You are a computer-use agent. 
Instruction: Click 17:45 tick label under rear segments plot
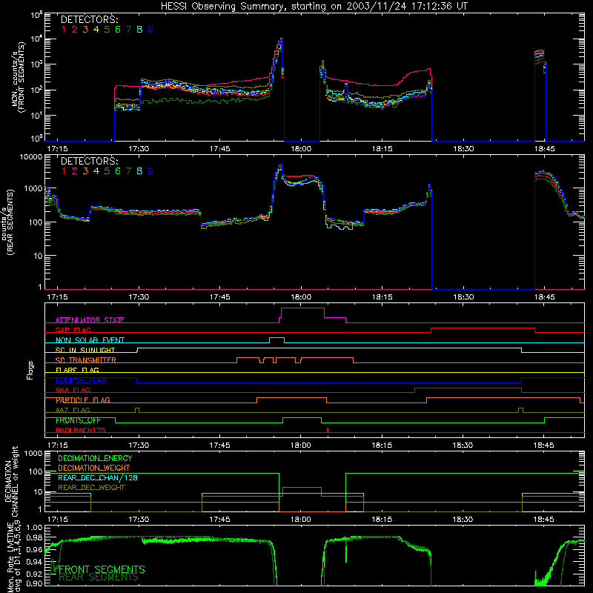coord(219,297)
